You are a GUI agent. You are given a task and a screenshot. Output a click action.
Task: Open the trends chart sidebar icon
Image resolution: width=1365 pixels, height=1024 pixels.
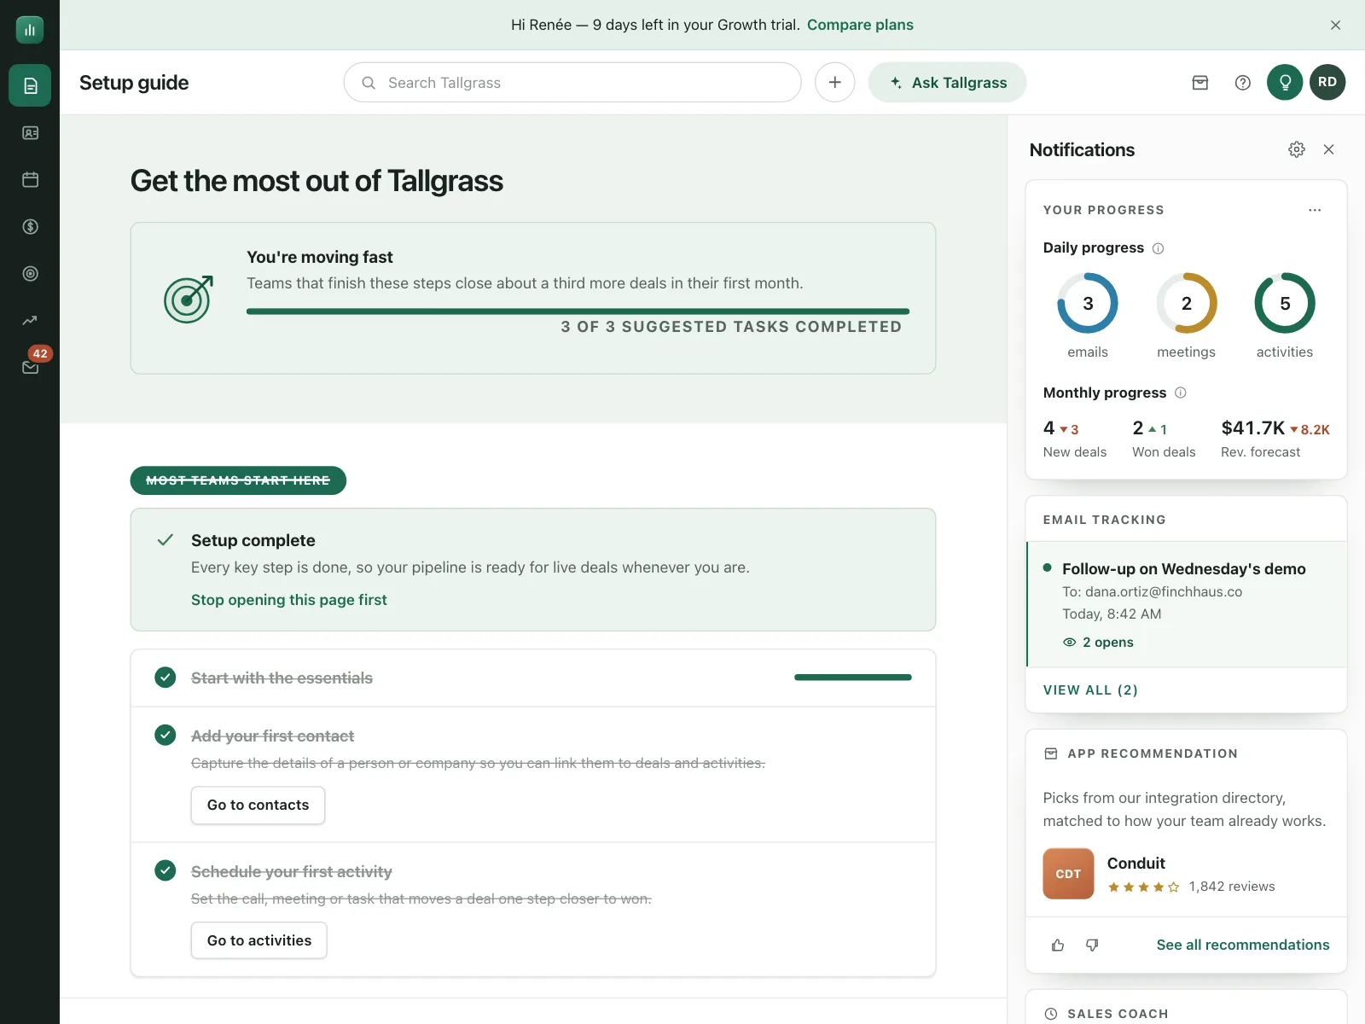tap(30, 321)
